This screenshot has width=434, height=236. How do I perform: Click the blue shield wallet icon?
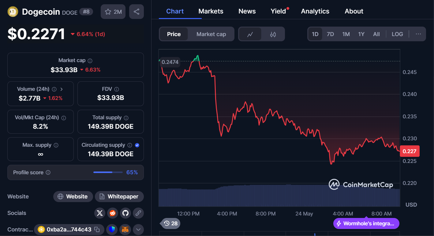pyautogui.click(x=112, y=229)
